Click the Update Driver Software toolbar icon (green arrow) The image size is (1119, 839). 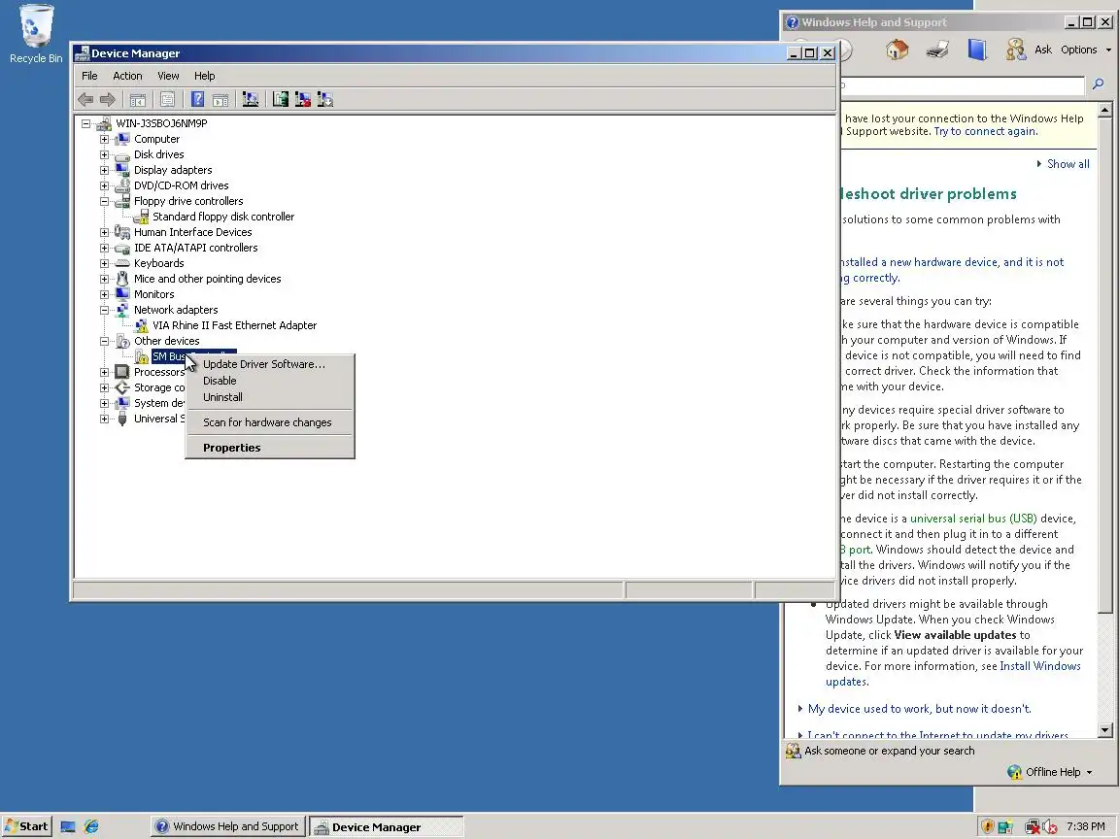tap(281, 100)
